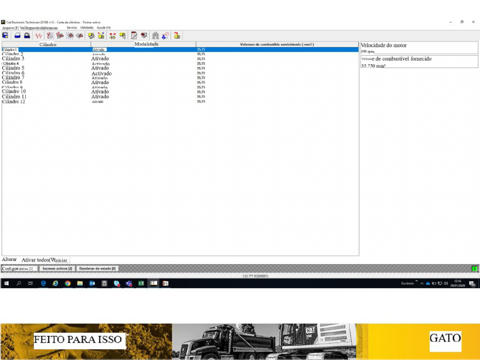The height and width of the screenshot is (360, 480).
Task: Open the Ayuda (H) menu
Action: (104, 28)
